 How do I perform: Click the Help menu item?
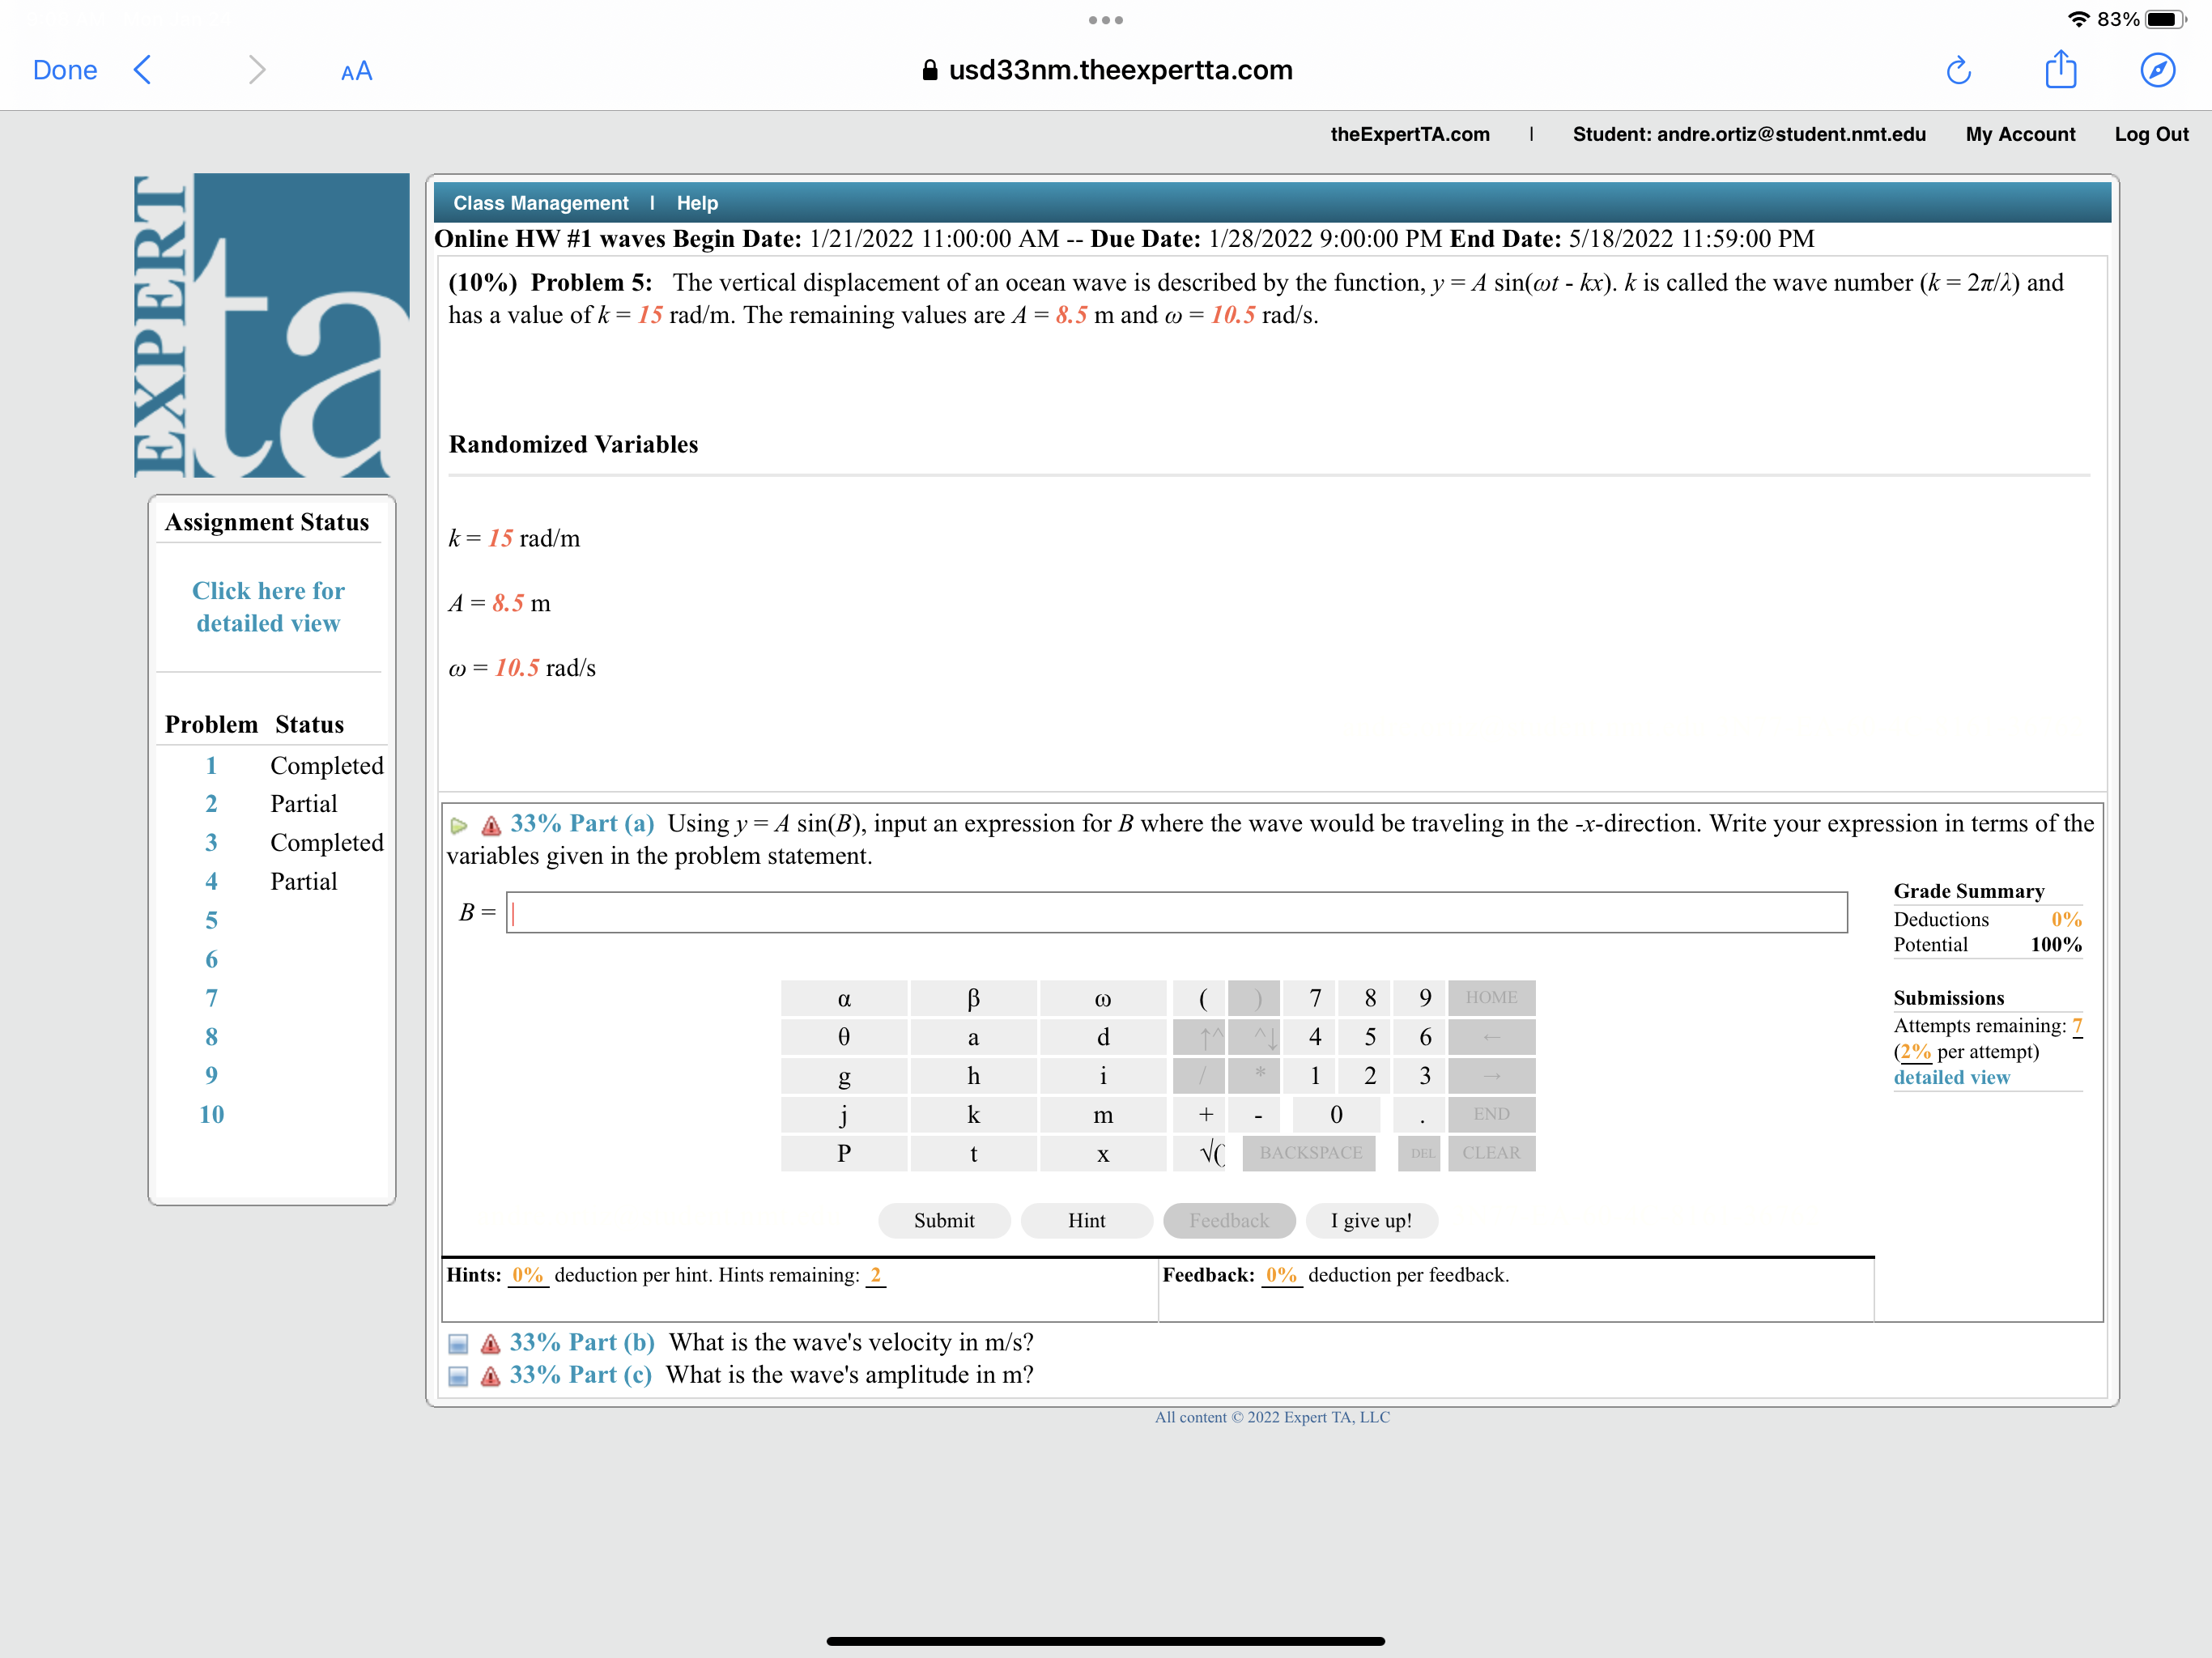click(697, 202)
